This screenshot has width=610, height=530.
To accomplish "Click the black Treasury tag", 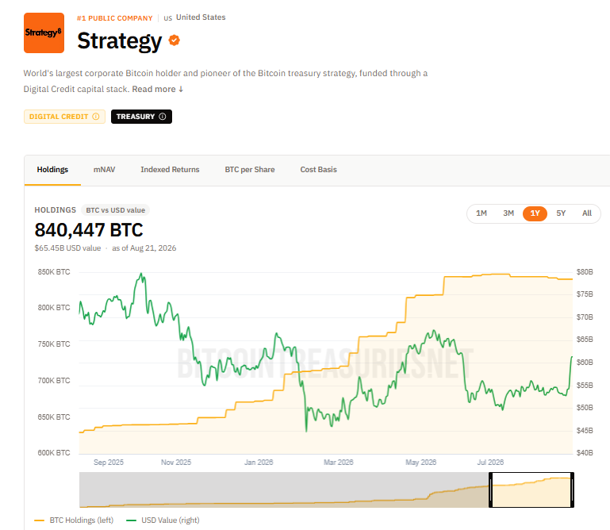I will point(141,117).
